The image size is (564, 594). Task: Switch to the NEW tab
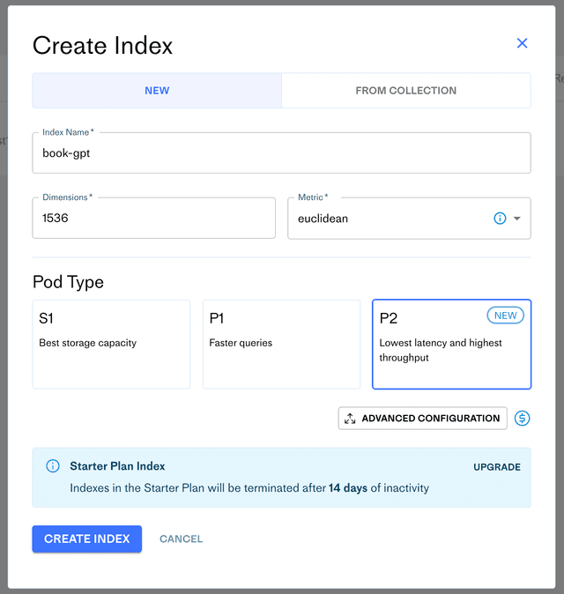tap(157, 91)
